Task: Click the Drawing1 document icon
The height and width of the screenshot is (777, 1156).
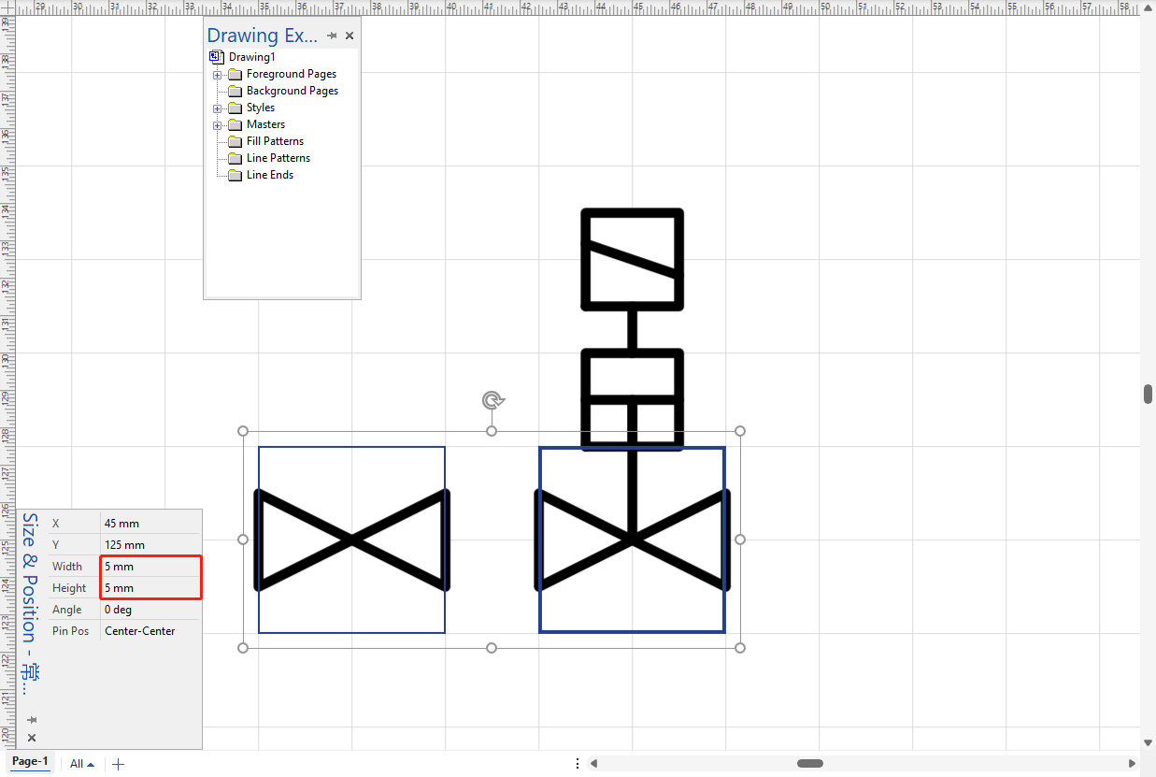Action: (x=217, y=57)
